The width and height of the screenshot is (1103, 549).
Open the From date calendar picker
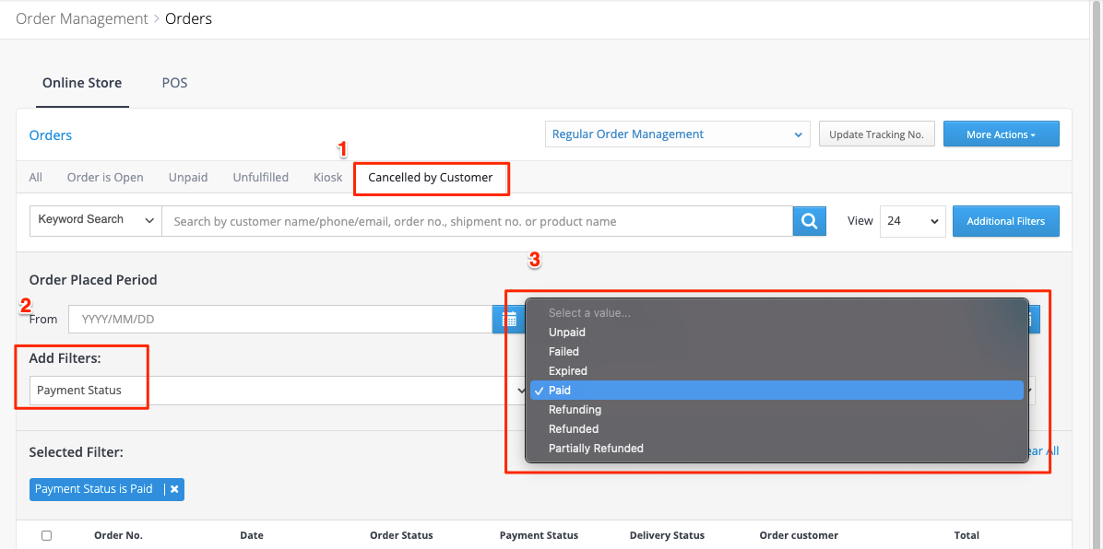(508, 319)
